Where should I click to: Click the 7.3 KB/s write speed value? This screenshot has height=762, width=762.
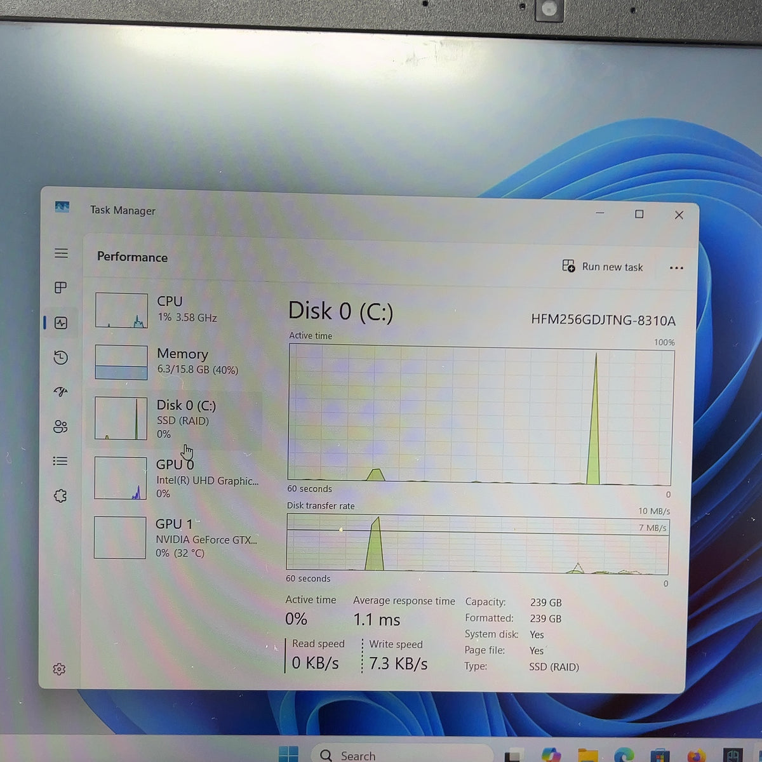click(398, 664)
